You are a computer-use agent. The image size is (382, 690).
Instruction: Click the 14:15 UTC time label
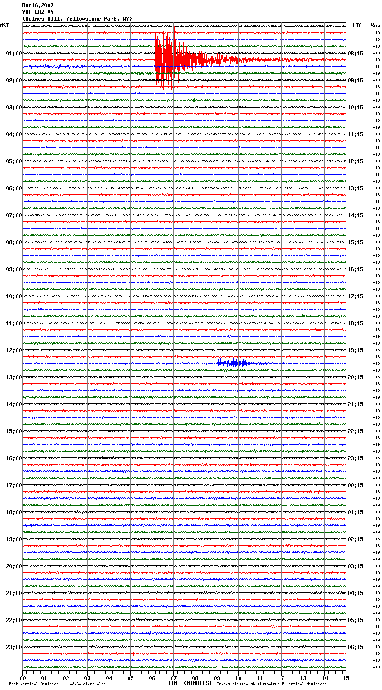coord(355,215)
